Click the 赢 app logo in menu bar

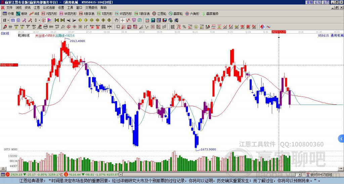(3, 8)
